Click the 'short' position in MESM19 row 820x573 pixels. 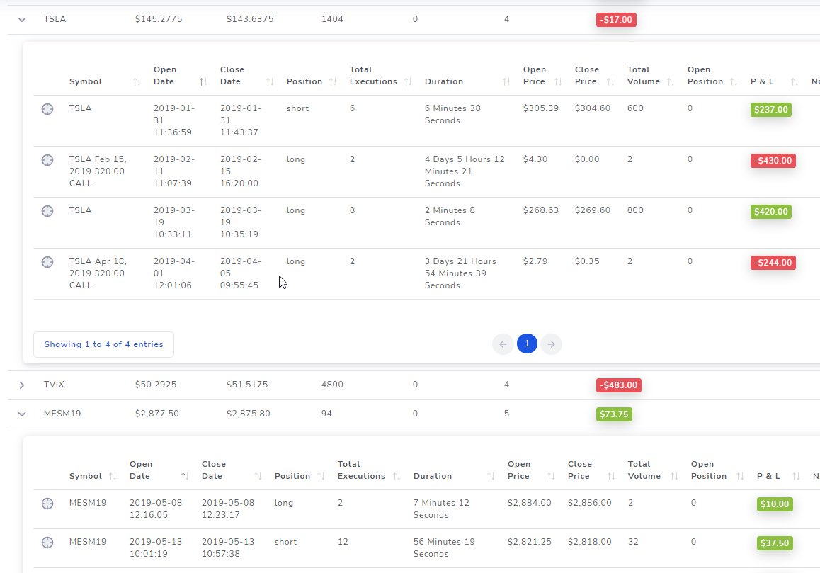tap(285, 542)
